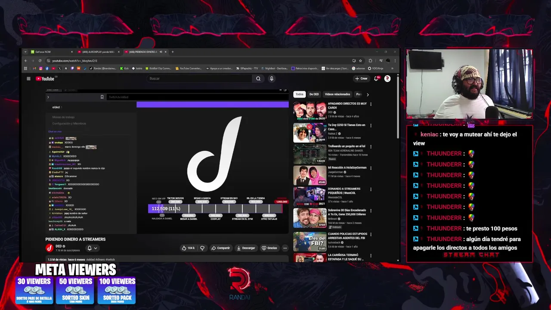Select the Videos relacionados filter chip
Viewport: 551px width, 310px height.
click(x=337, y=94)
